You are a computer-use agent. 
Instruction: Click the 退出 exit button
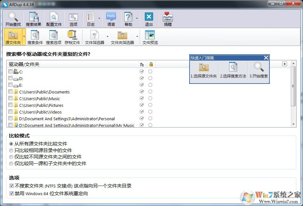pos(148,17)
